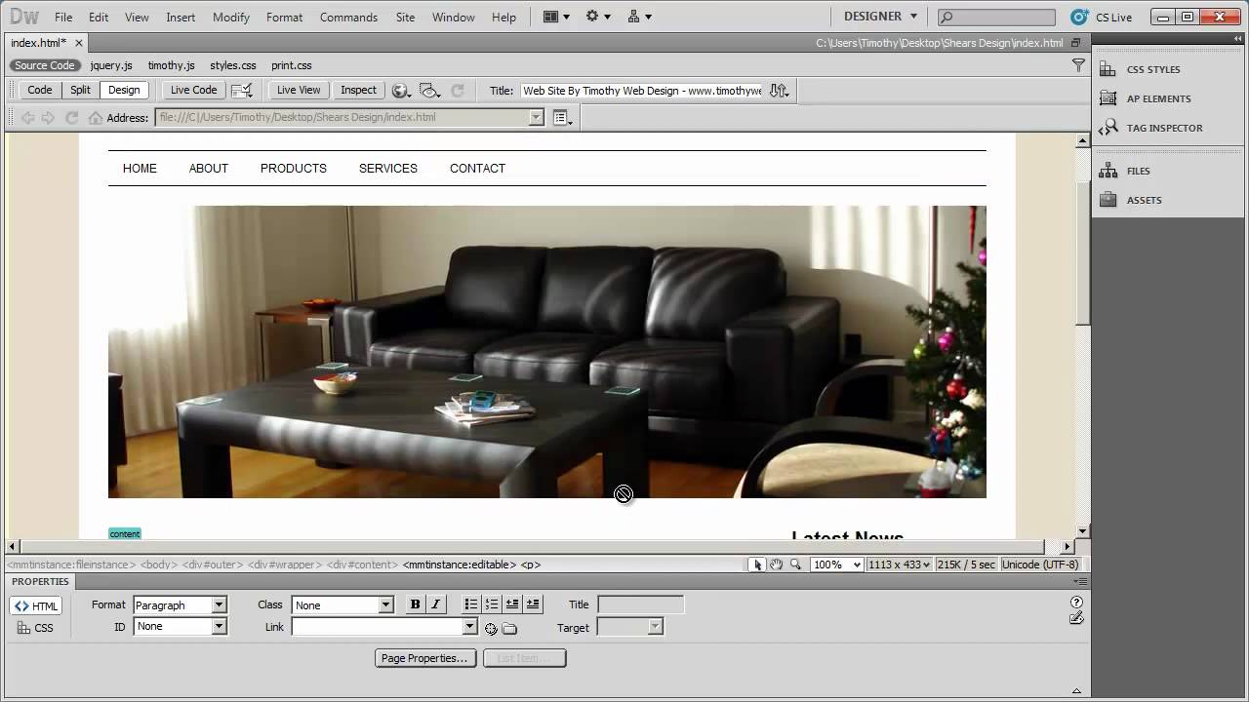Select the Hand tool in status bar
Screen dimensions: 1249x702
coord(777,565)
